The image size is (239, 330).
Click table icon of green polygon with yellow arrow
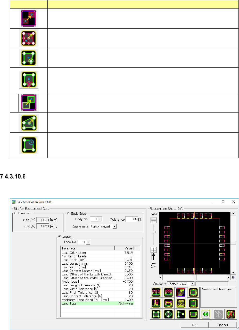29,123
